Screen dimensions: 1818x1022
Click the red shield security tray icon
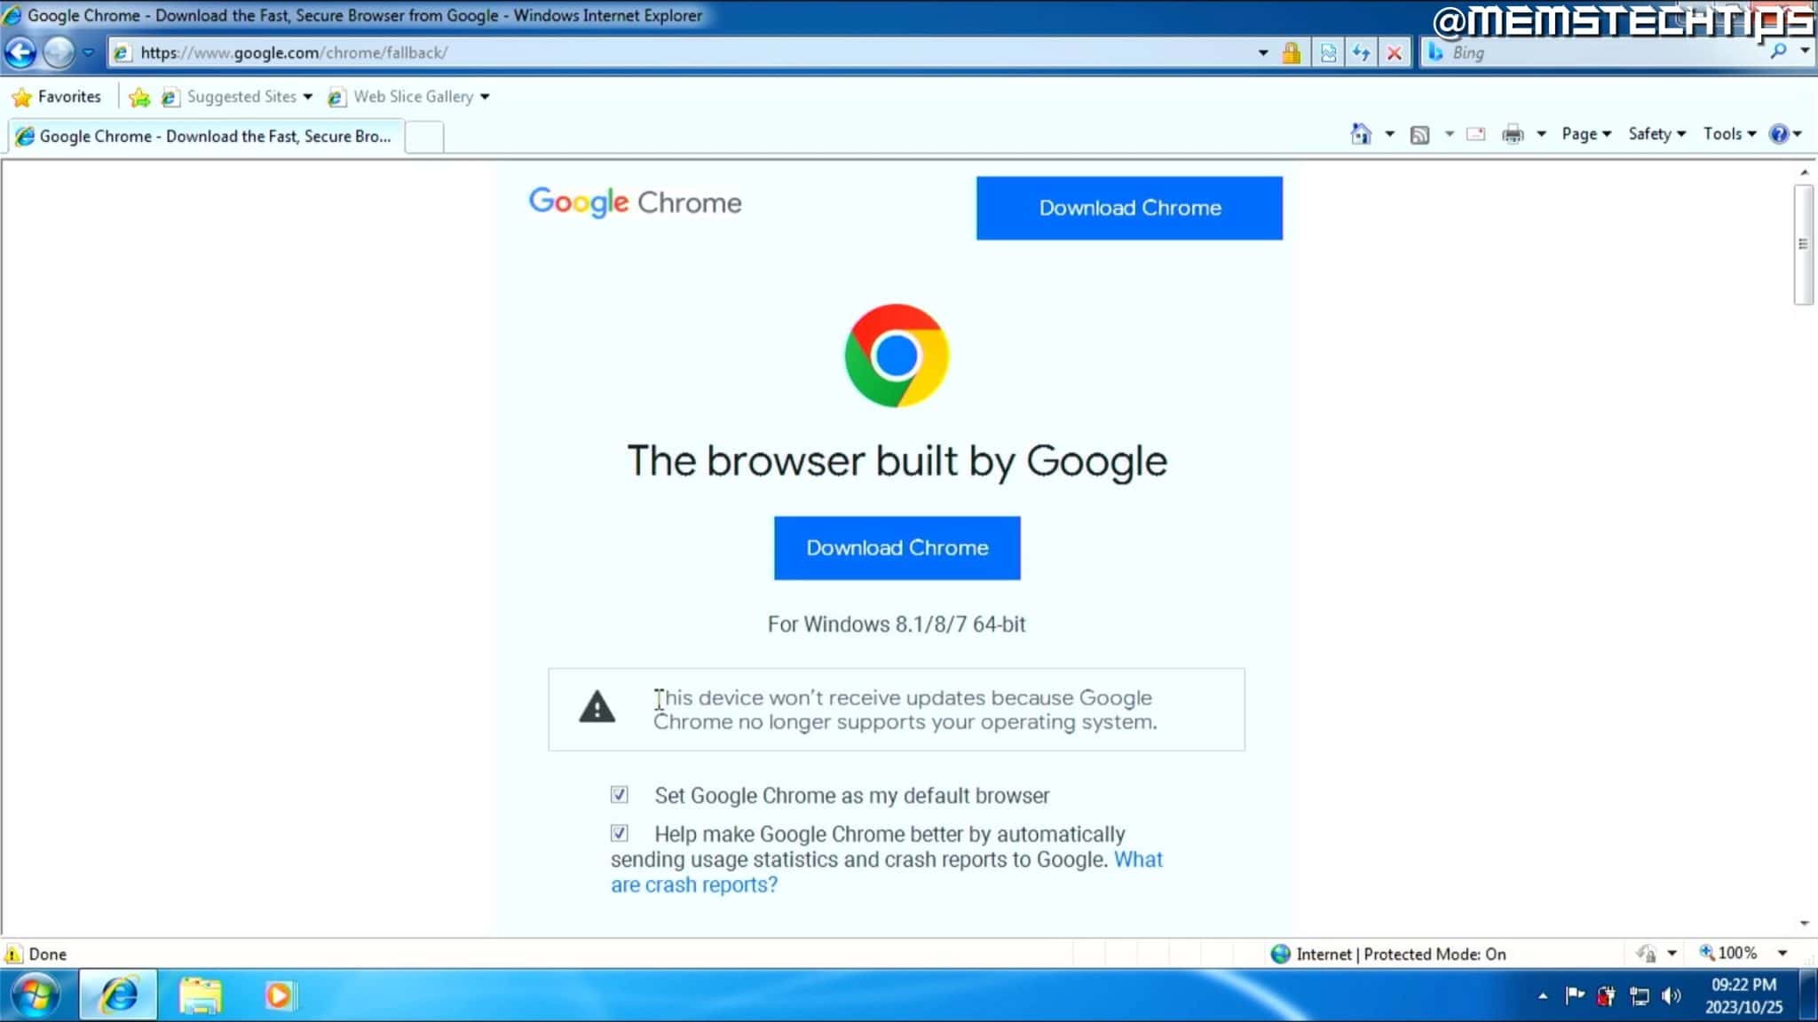1606,995
